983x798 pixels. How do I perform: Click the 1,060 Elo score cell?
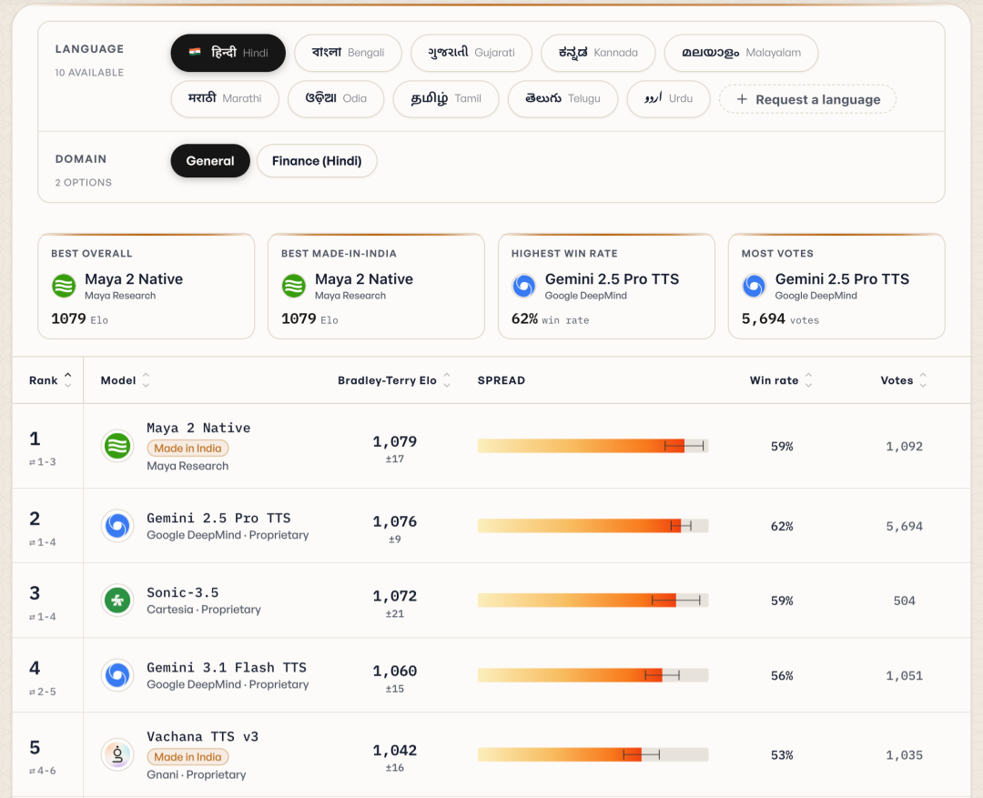(x=394, y=672)
